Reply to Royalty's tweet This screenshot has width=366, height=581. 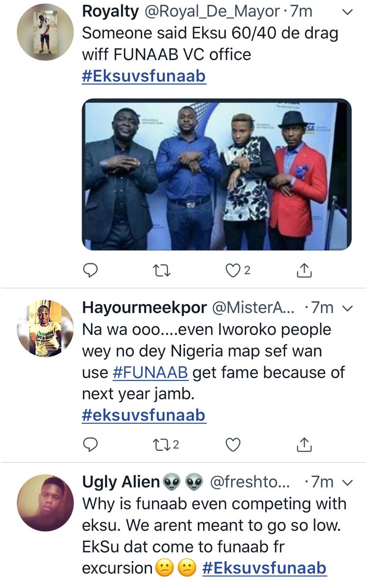[90, 270]
